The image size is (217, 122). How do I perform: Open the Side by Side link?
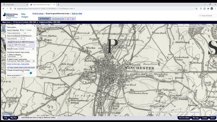point(77,14)
